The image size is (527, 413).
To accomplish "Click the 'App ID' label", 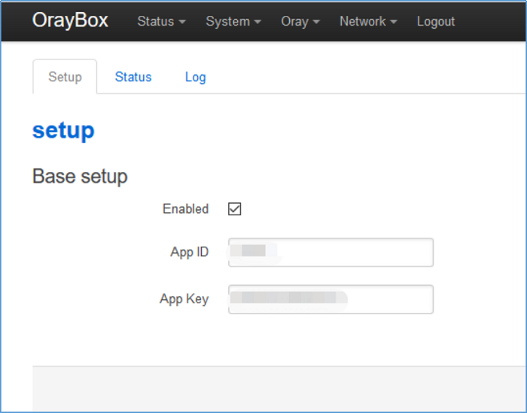I will pos(189,252).
